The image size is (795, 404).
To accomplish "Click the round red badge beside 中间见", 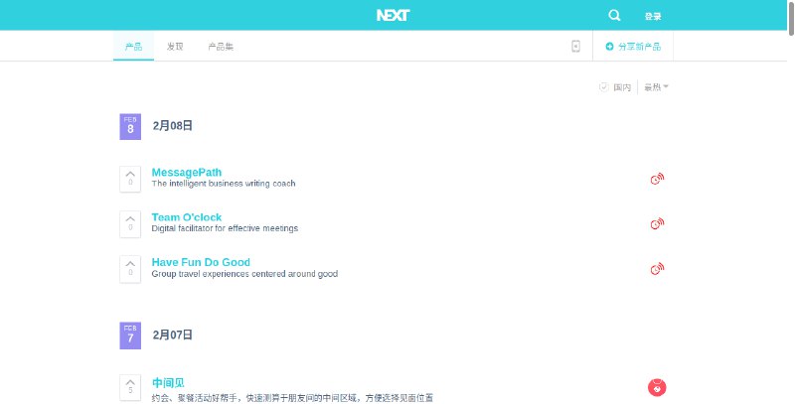I will tap(656, 387).
